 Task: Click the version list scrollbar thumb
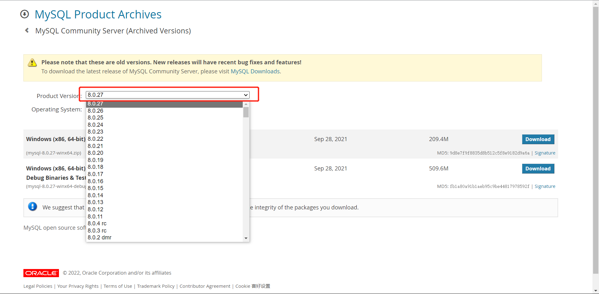(x=246, y=112)
